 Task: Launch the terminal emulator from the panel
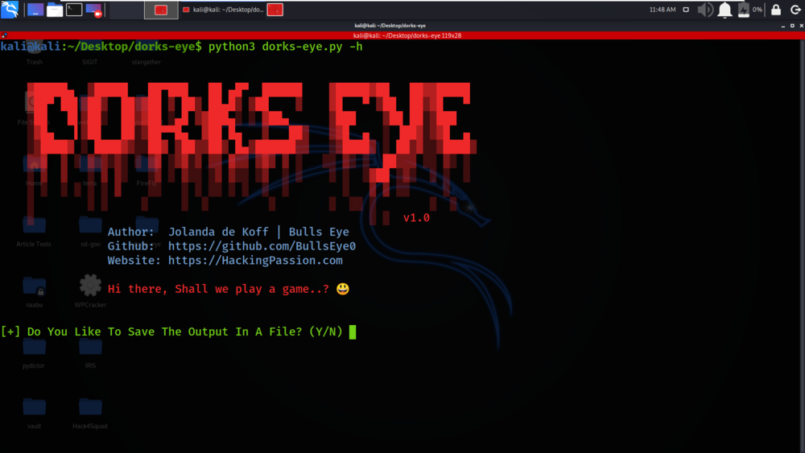(74, 10)
